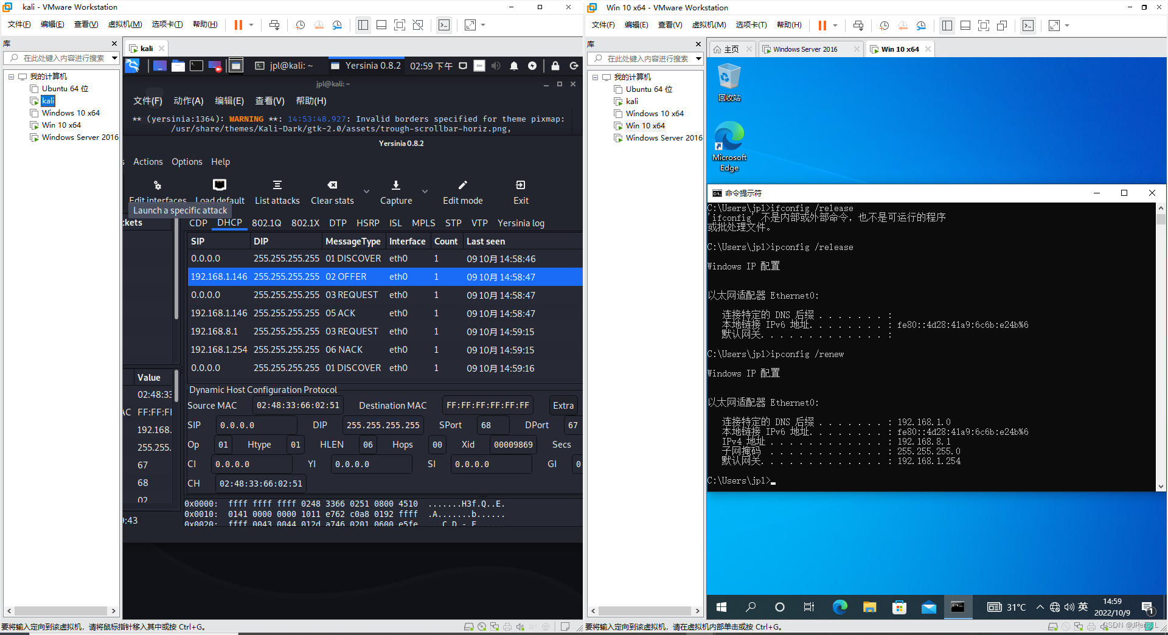Open the Yersinia log tab
This screenshot has width=1168, height=635.
(x=521, y=223)
